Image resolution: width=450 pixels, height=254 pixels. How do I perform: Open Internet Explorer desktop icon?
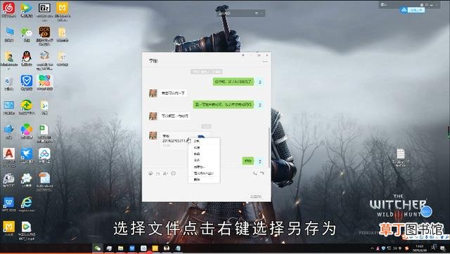[27, 204]
